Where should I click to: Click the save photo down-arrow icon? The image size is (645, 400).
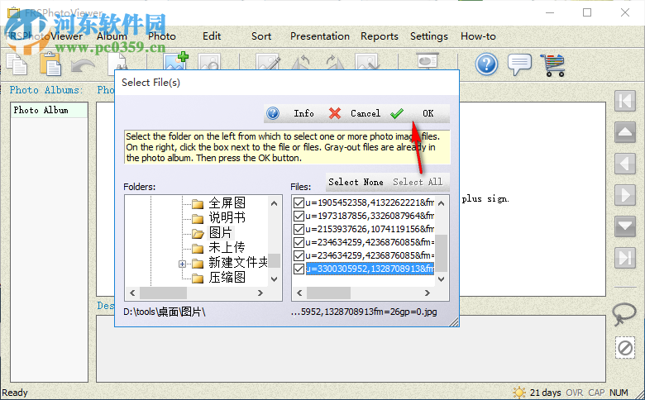tap(367, 62)
